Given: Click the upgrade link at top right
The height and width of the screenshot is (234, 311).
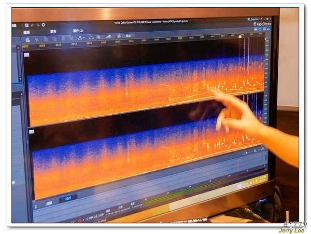Looking at the screenshot, I should pyautogui.click(x=253, y=19).
